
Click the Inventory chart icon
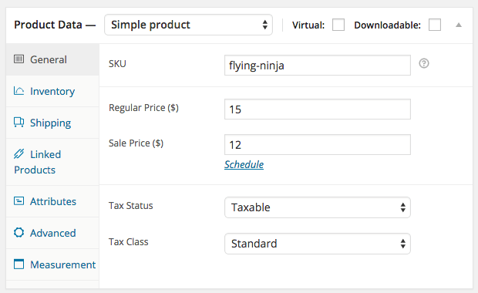coord(19,90)
